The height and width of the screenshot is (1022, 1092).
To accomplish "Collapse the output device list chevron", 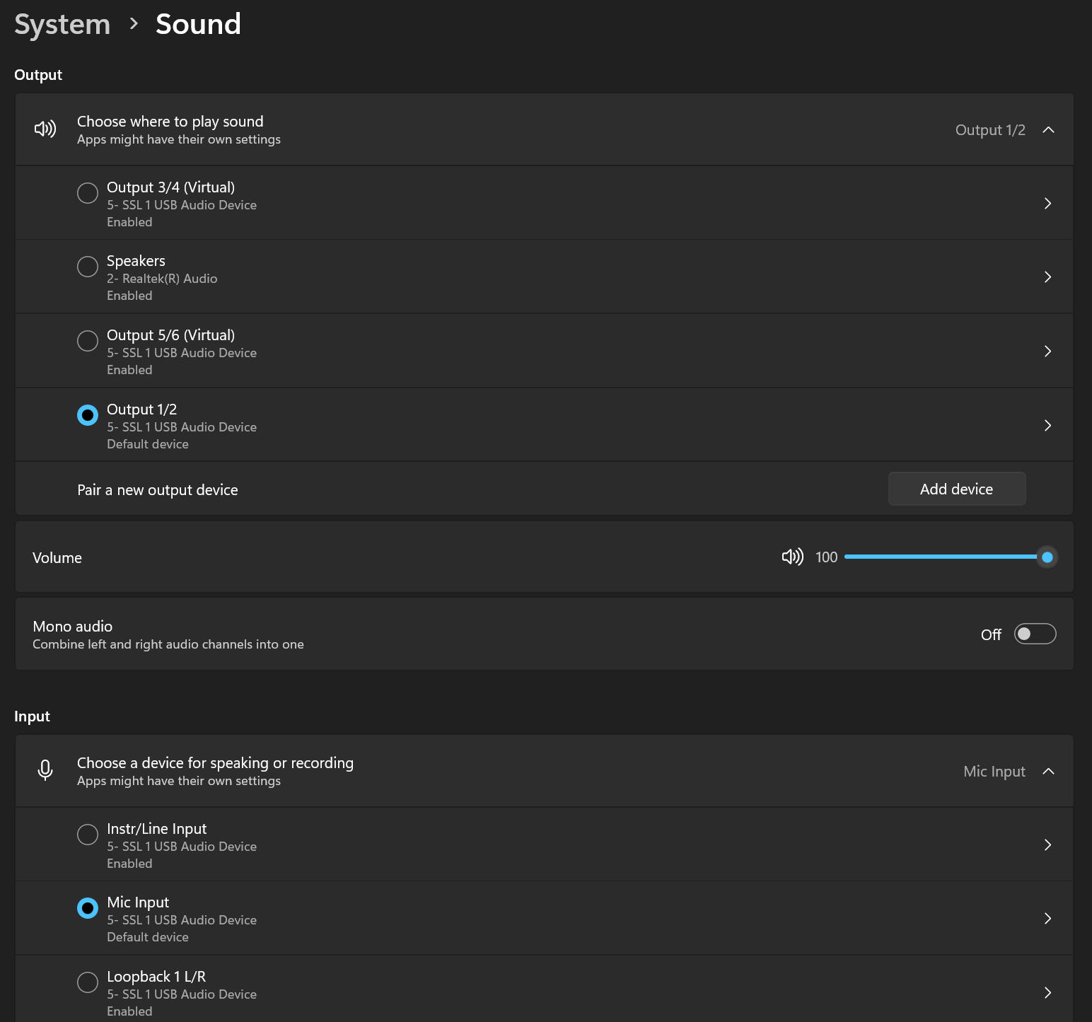I will coord(1048,129).
